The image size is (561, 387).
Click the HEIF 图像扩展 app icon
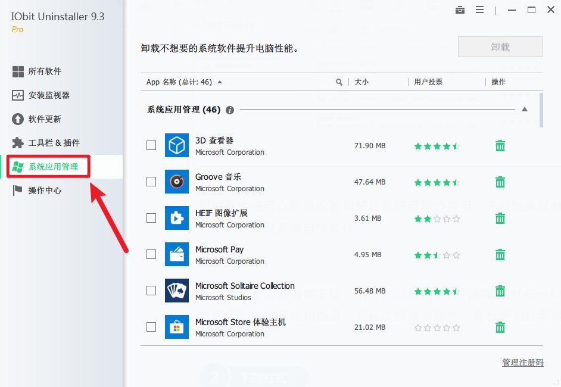tap(176, 218)
